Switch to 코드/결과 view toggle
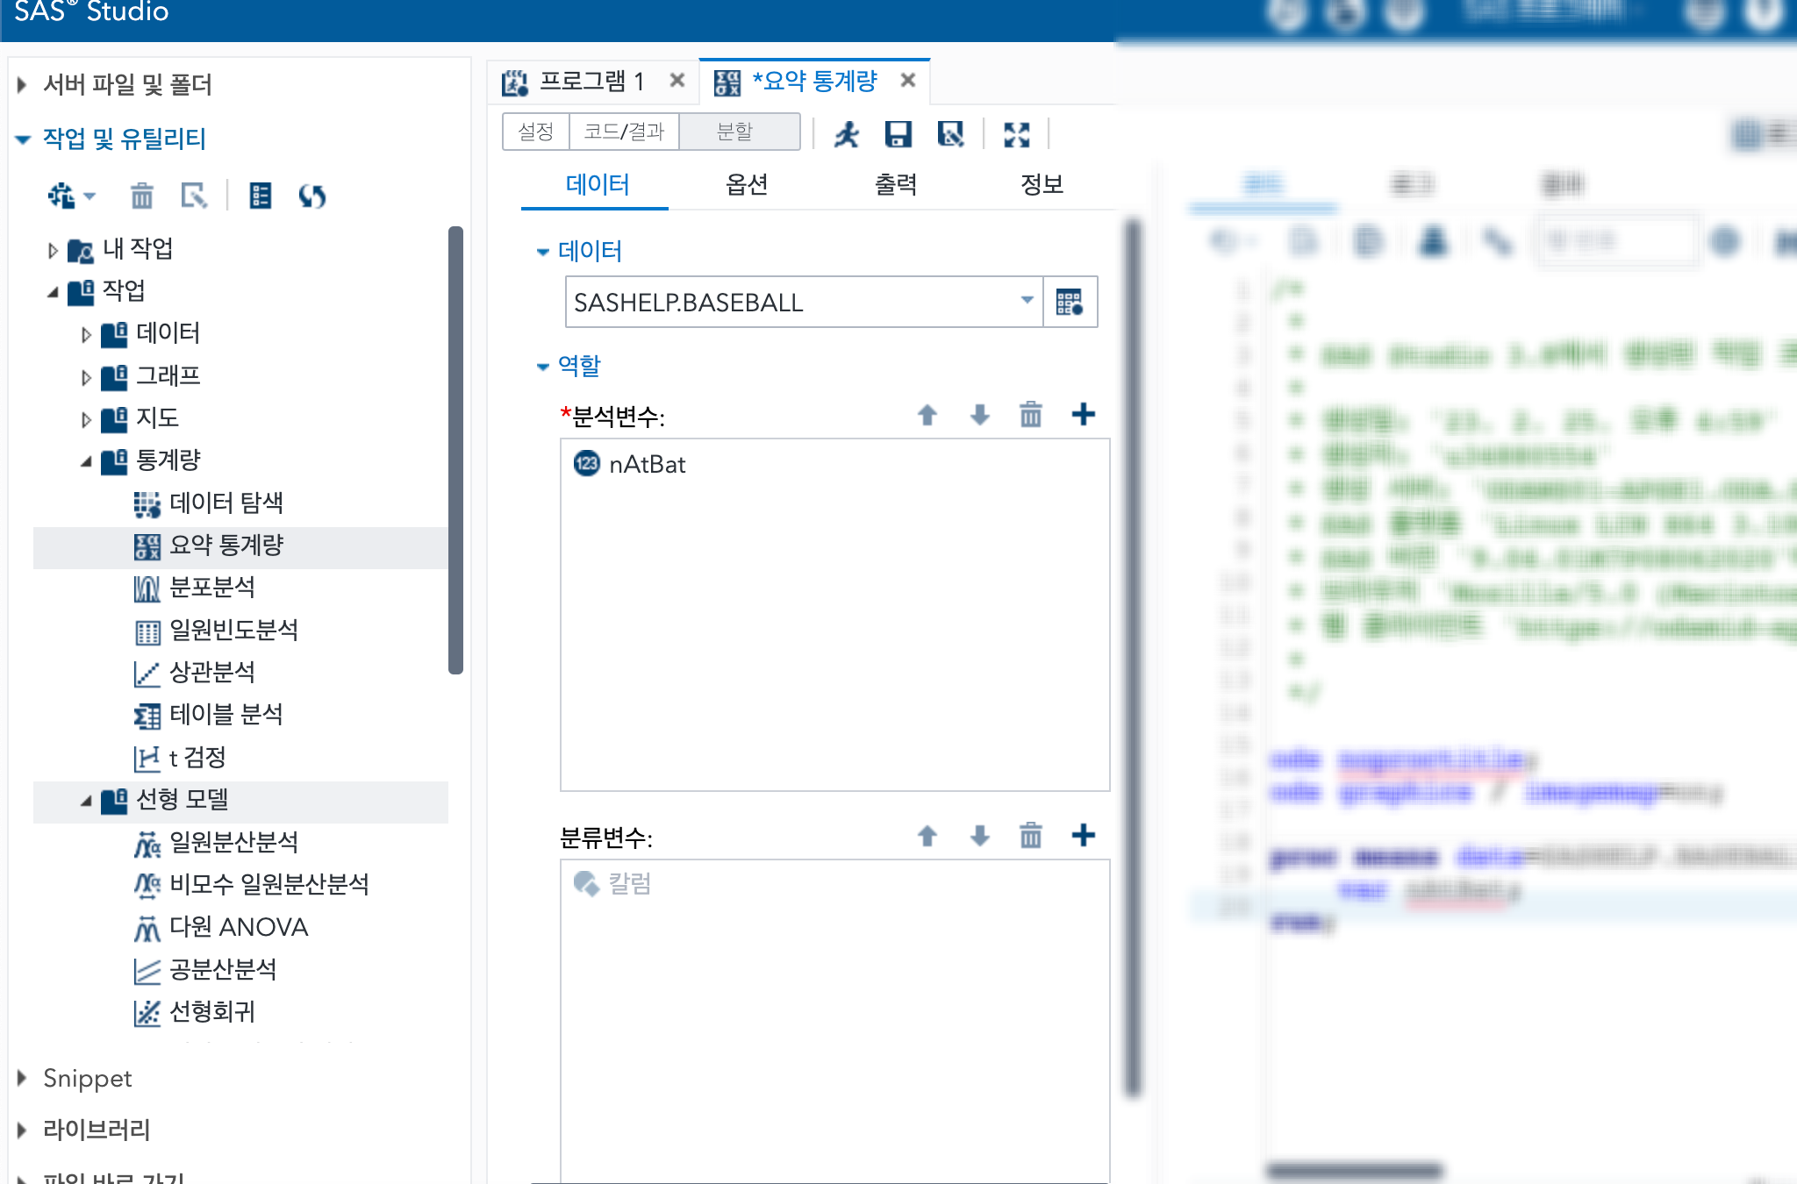The height and width of the screenshot is (1184, 1797). [x=624, y=132]
